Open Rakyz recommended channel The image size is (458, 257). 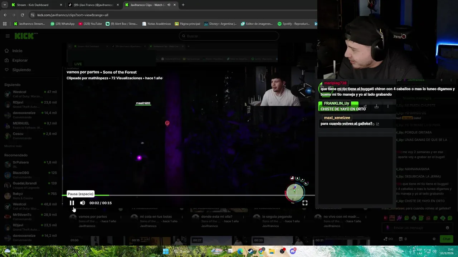[30, 196]
